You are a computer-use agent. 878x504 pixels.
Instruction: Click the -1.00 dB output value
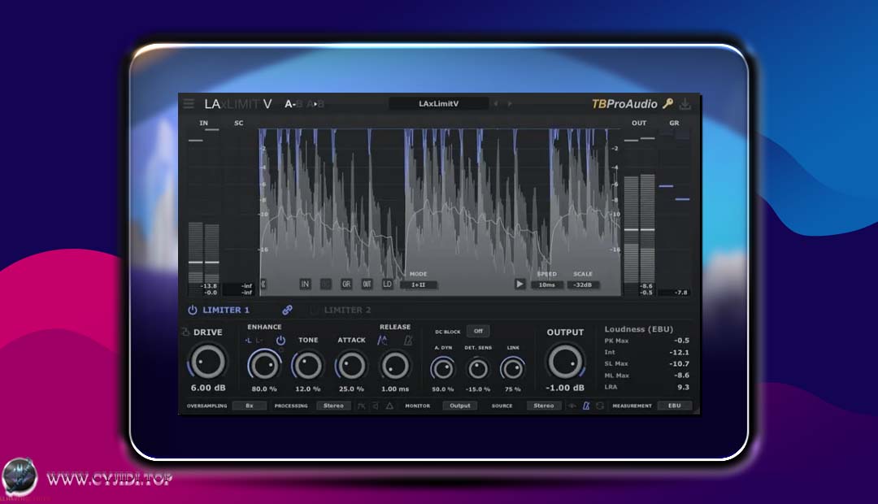(x=565, y=388)
